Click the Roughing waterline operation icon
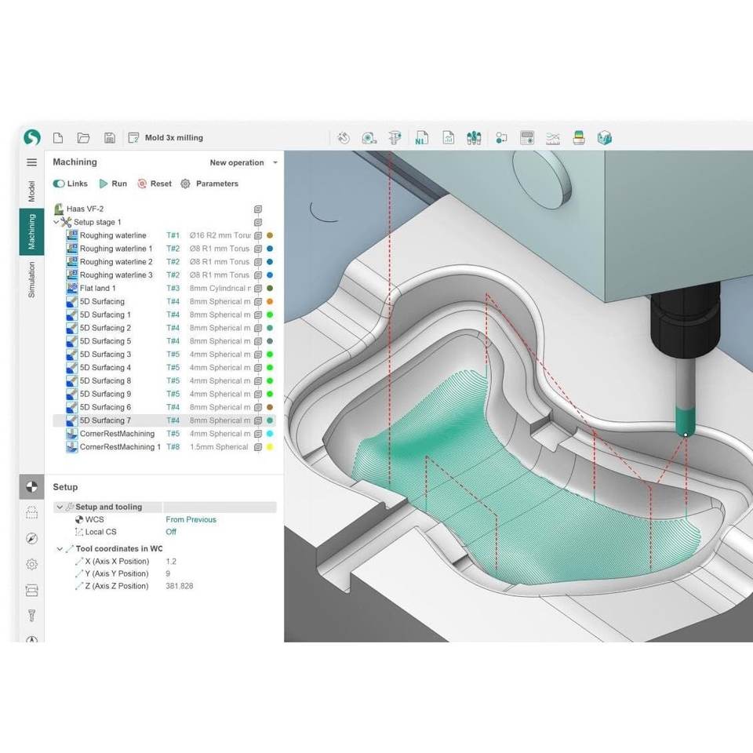 click(x=72, y=235)
